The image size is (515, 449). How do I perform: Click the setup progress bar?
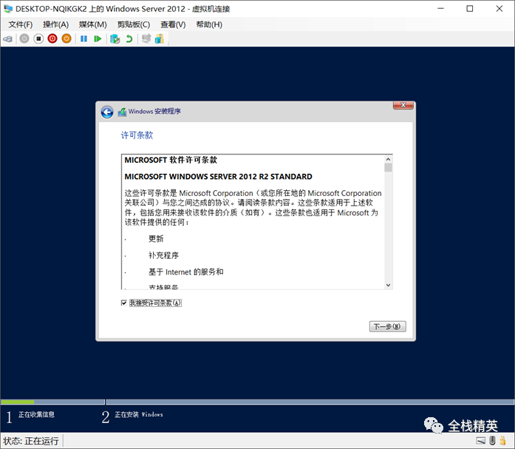point(257,402)
